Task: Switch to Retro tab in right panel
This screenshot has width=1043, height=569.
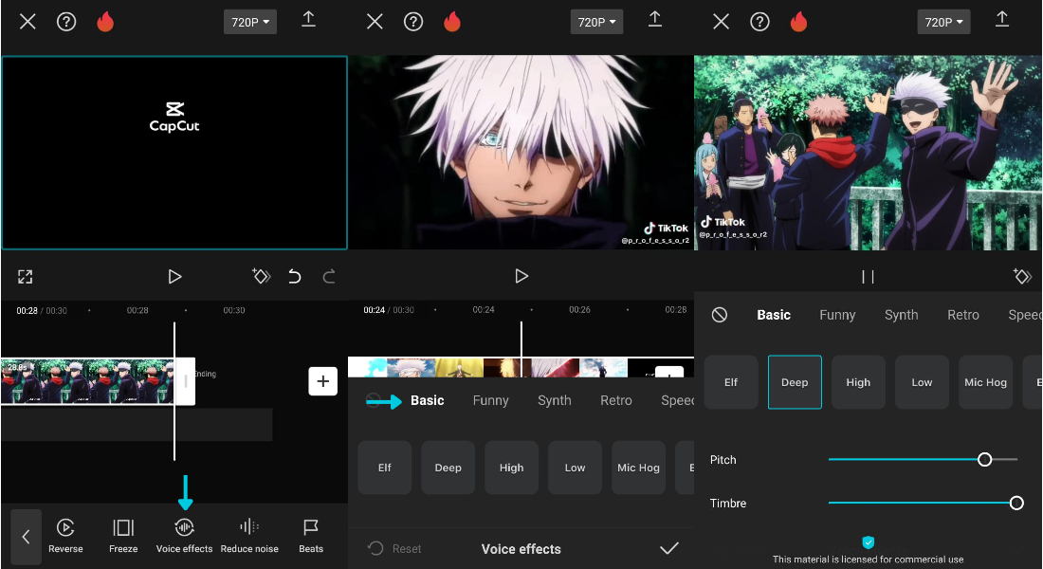Action: point(963,315)
